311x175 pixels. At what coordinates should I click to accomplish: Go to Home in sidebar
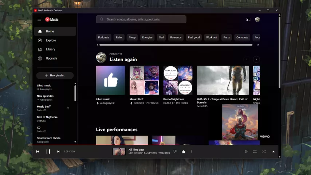tap(55, 31)
